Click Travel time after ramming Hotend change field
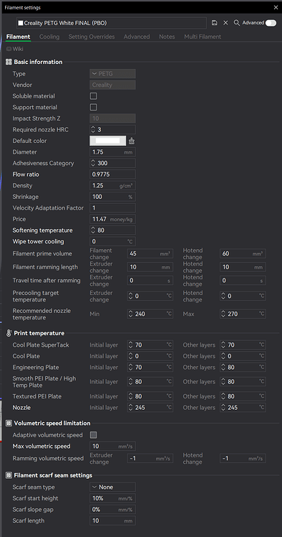Screen dimensions: 282x537 coord(243,281)
